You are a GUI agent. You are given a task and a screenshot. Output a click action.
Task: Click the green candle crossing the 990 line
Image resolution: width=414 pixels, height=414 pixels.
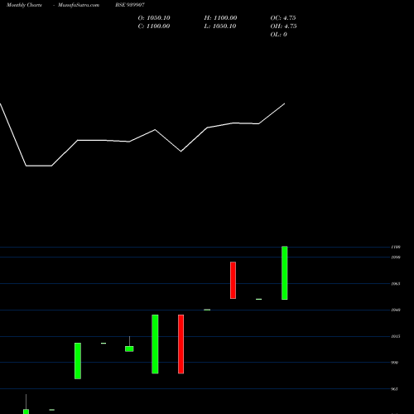tap(78, 361)
